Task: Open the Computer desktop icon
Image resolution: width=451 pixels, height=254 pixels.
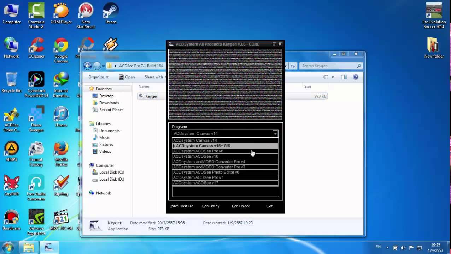Action: pyautogui.click(x=11, y=14)
